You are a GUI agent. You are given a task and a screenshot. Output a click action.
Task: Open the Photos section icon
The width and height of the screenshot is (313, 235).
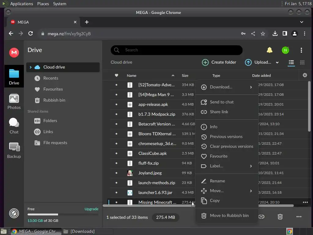click(14, 102)
